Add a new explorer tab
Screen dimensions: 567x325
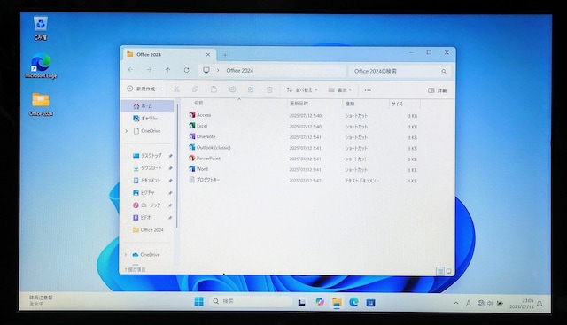225,55
